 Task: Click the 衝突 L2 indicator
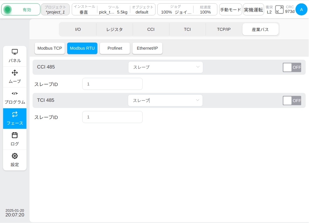pos(269,9)
